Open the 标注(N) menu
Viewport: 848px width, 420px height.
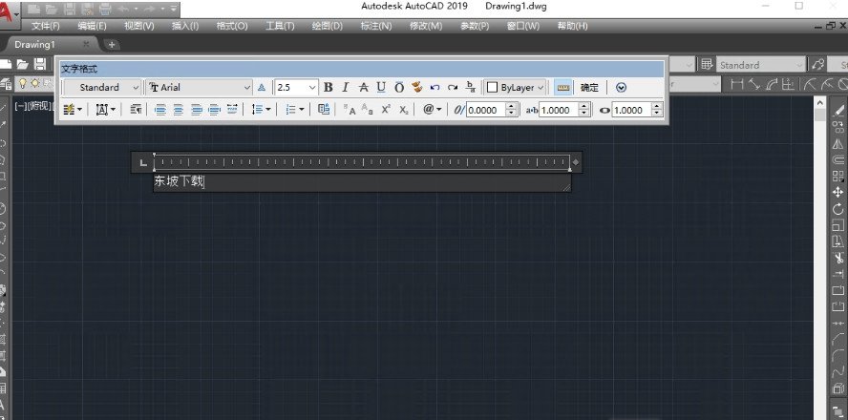(x=376, y=26)
